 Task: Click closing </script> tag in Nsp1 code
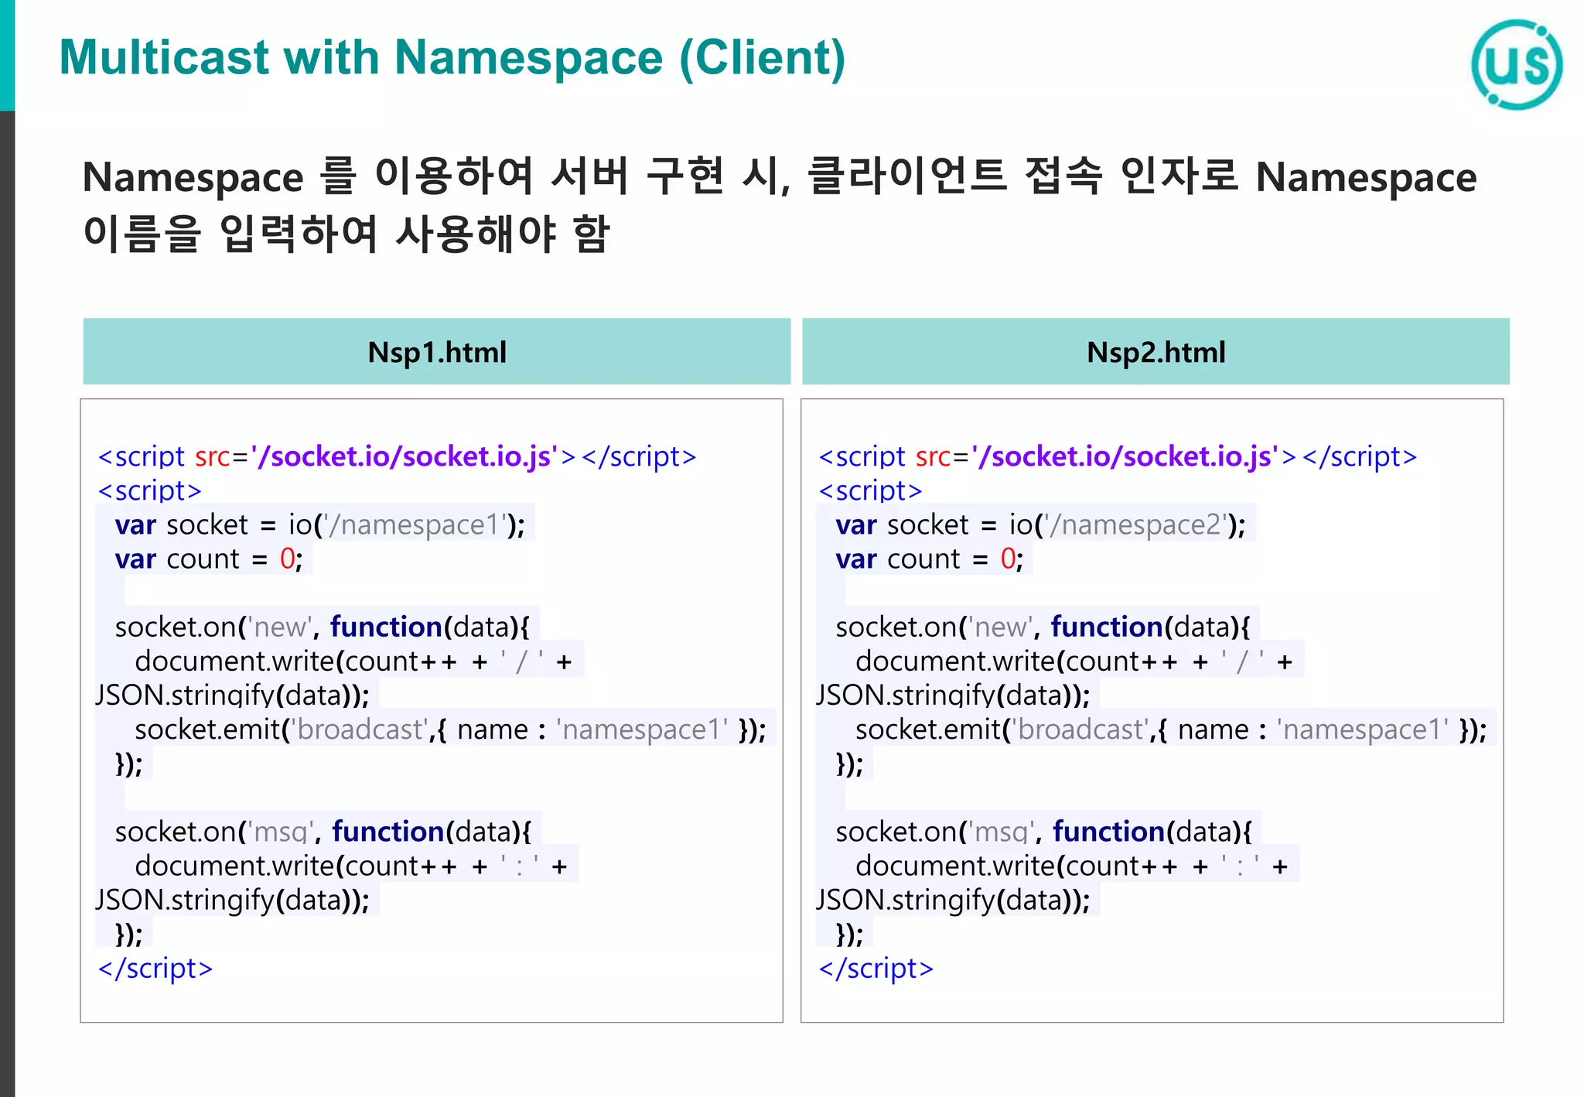click(x=155, y=968)
